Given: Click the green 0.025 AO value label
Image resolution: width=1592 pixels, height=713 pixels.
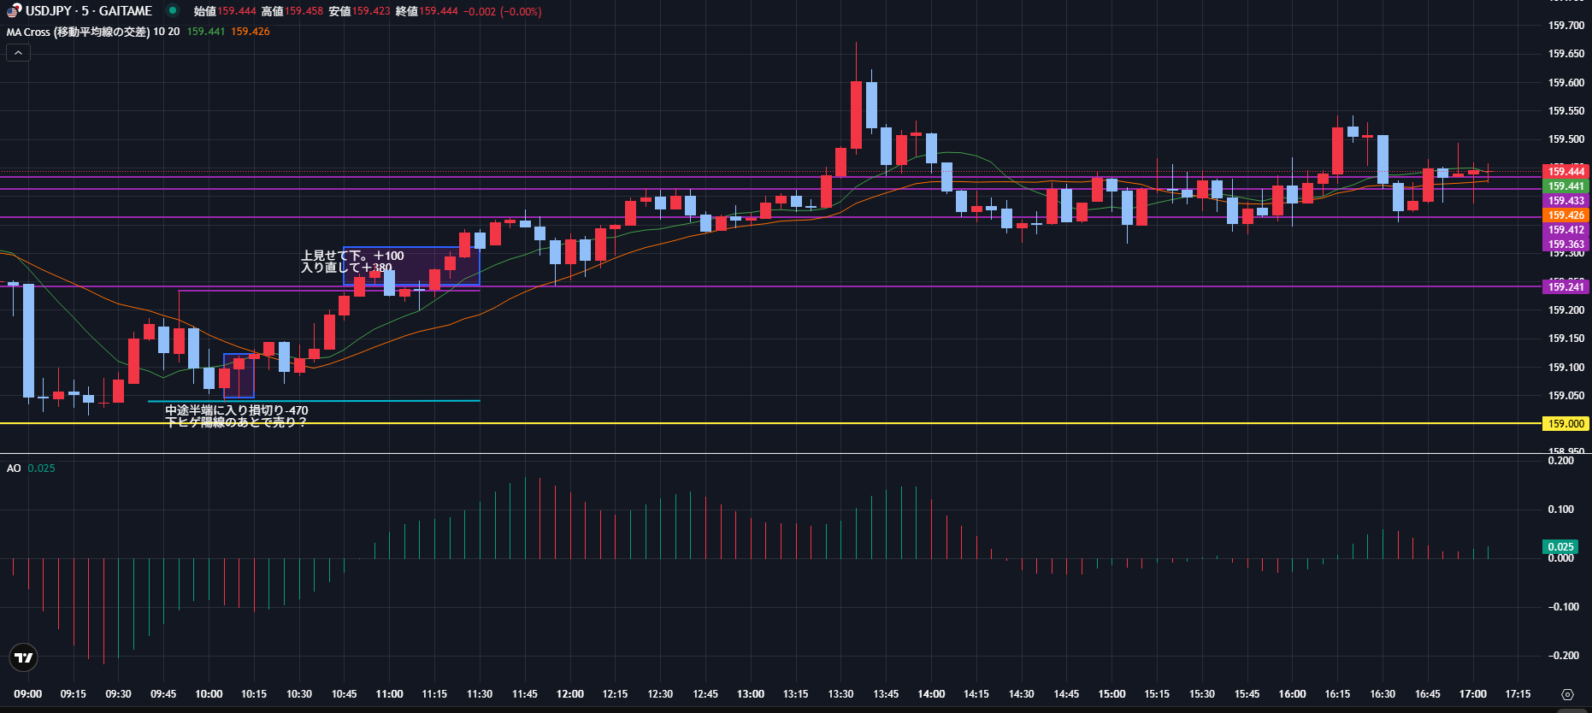Looking at the screenshot, I should click(1560, 547).
